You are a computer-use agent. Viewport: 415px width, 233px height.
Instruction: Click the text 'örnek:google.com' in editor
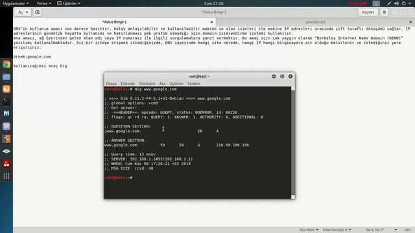pos(32,57)
